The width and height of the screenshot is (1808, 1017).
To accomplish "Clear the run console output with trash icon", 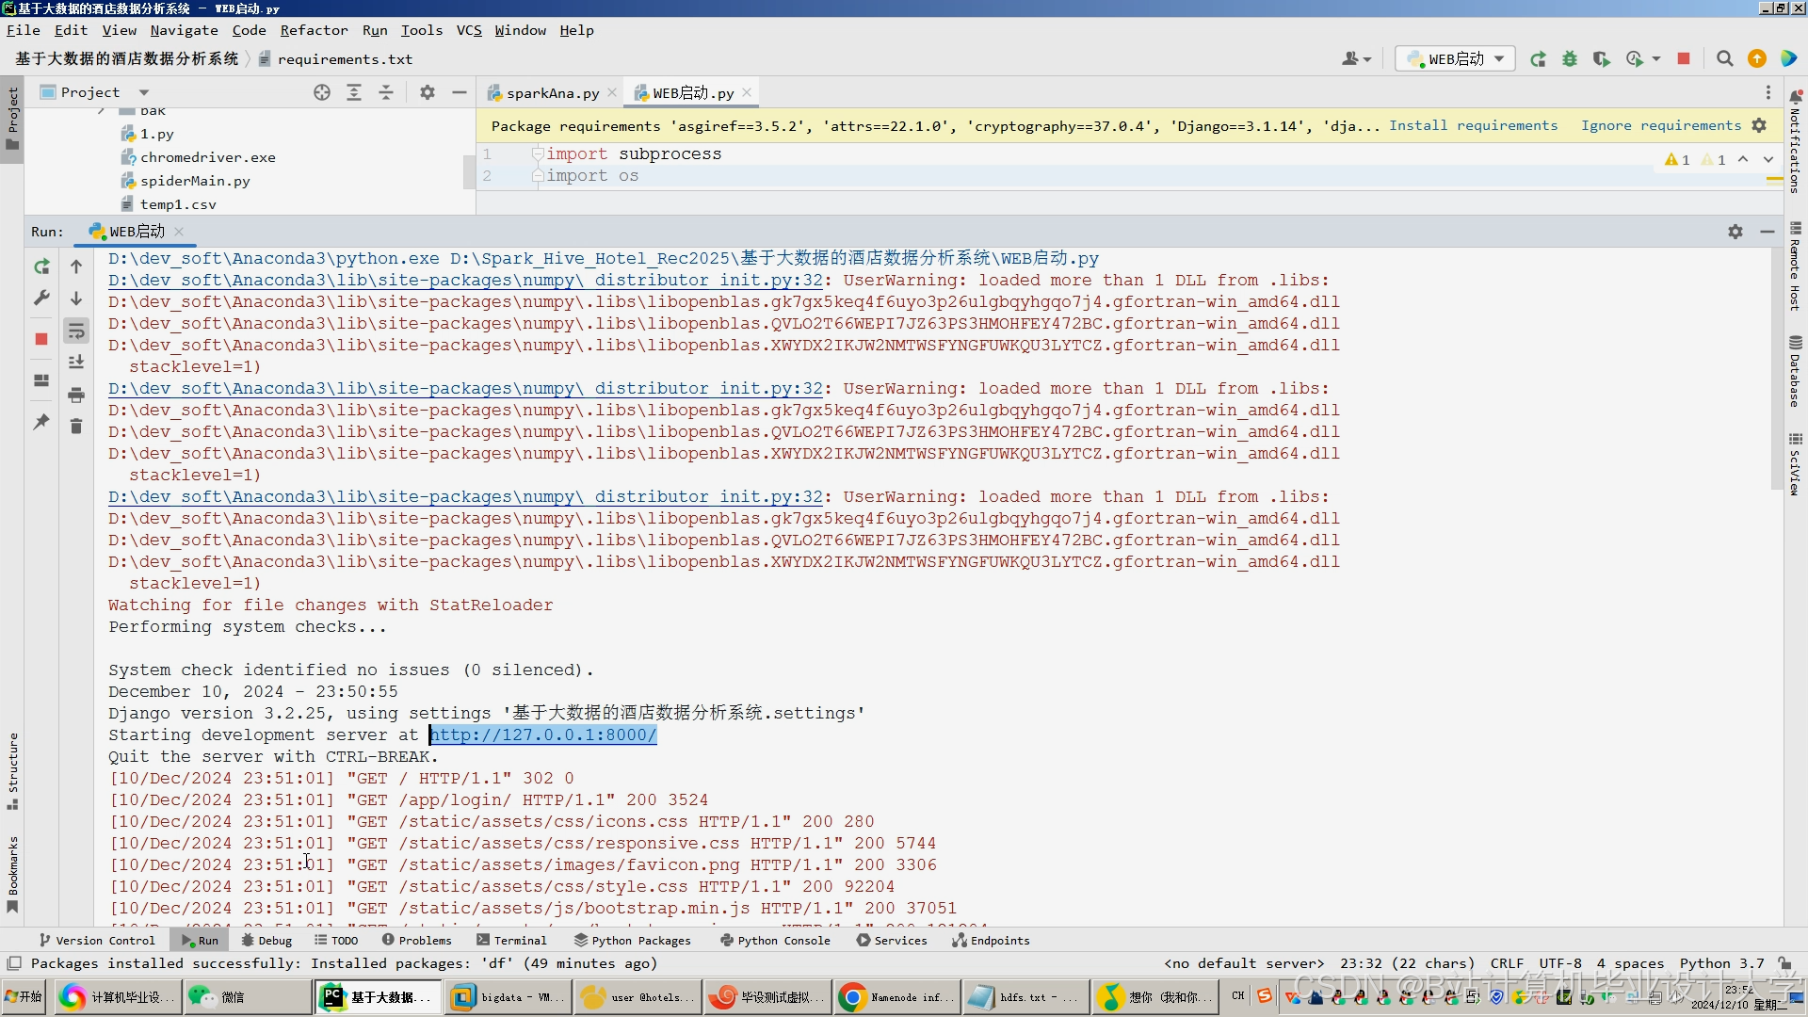I will click(x=76, y=426).
